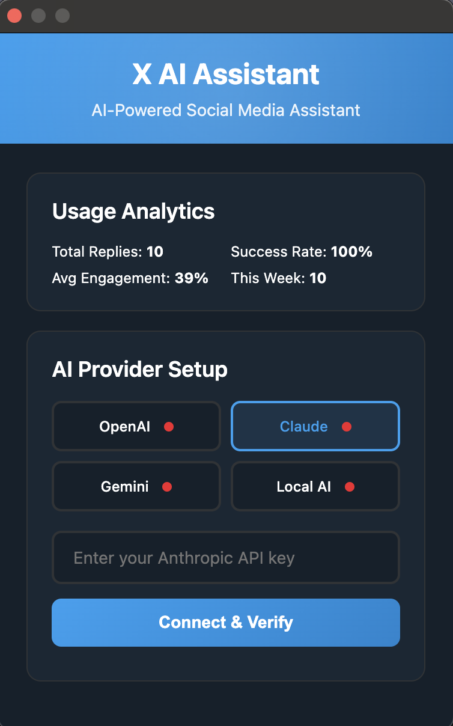Click the yellow traffic light window control
The image size is (453, 726).
click(38, 16)
